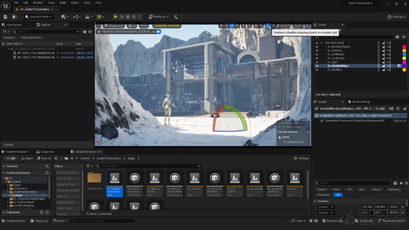Screen dimensions: 409x230
Task: Open the Build menu
Action: tap(63, 3)
